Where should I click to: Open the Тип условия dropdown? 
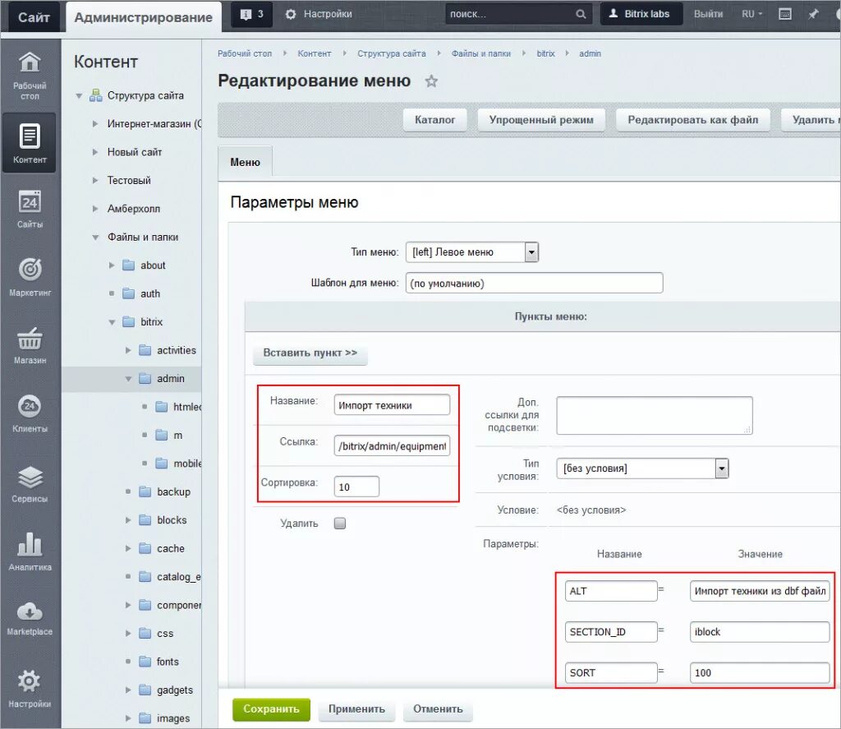[642, 468]
